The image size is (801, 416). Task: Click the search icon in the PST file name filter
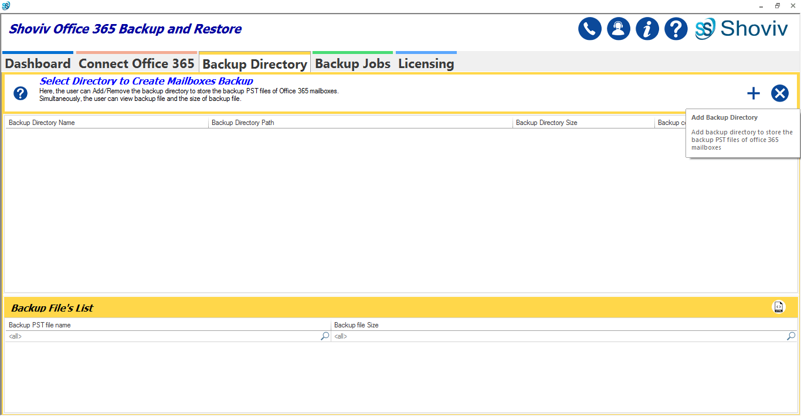[325, 336]
